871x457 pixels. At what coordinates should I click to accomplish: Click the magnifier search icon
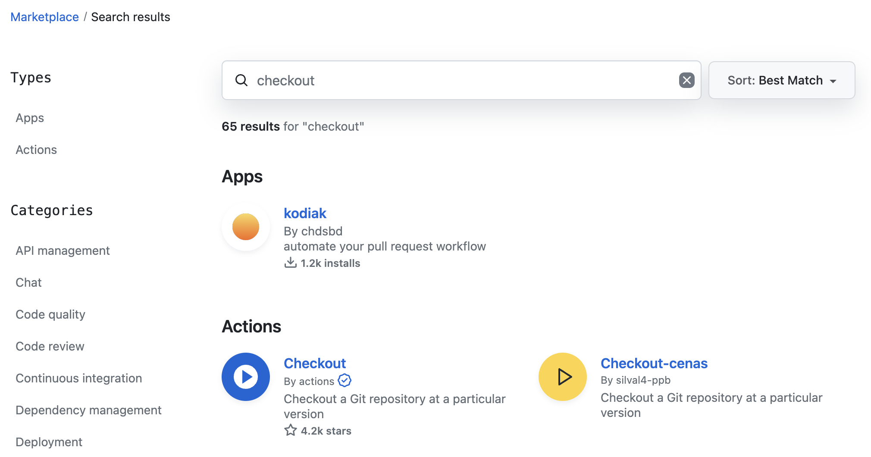coord(241,80)
